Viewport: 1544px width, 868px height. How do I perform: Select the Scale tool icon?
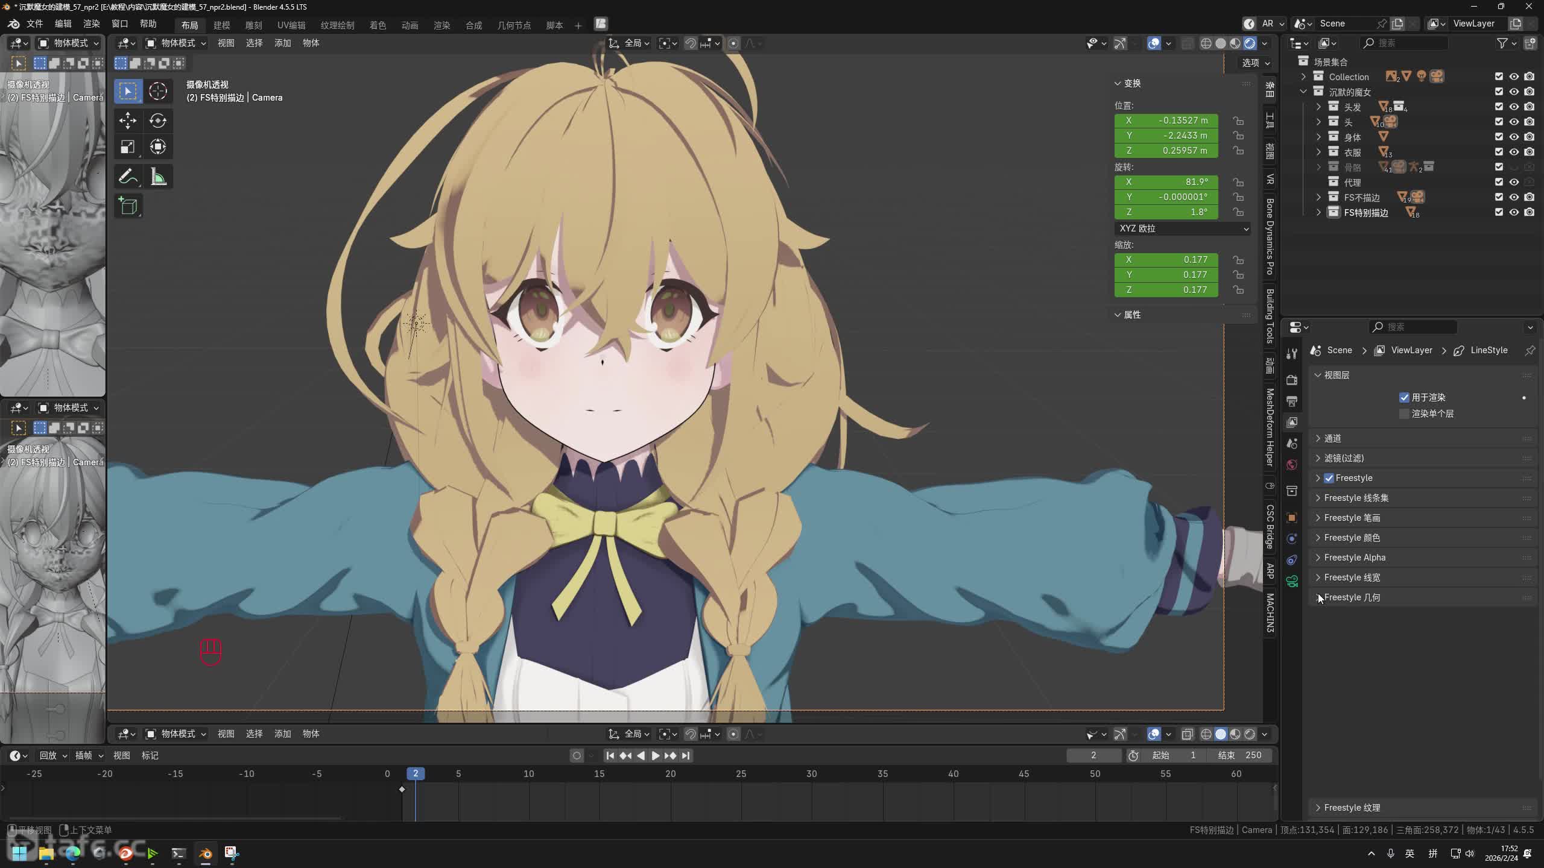point(127,147)
